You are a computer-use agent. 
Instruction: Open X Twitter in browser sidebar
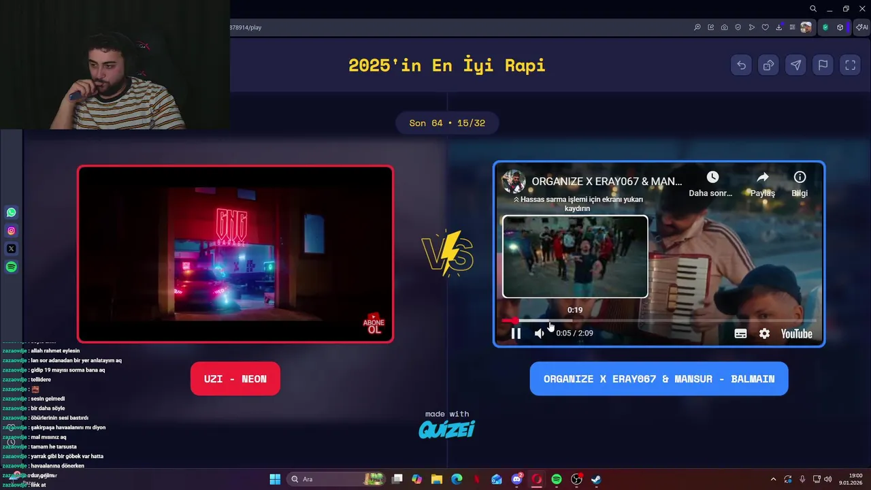click(x=11, y=248)
